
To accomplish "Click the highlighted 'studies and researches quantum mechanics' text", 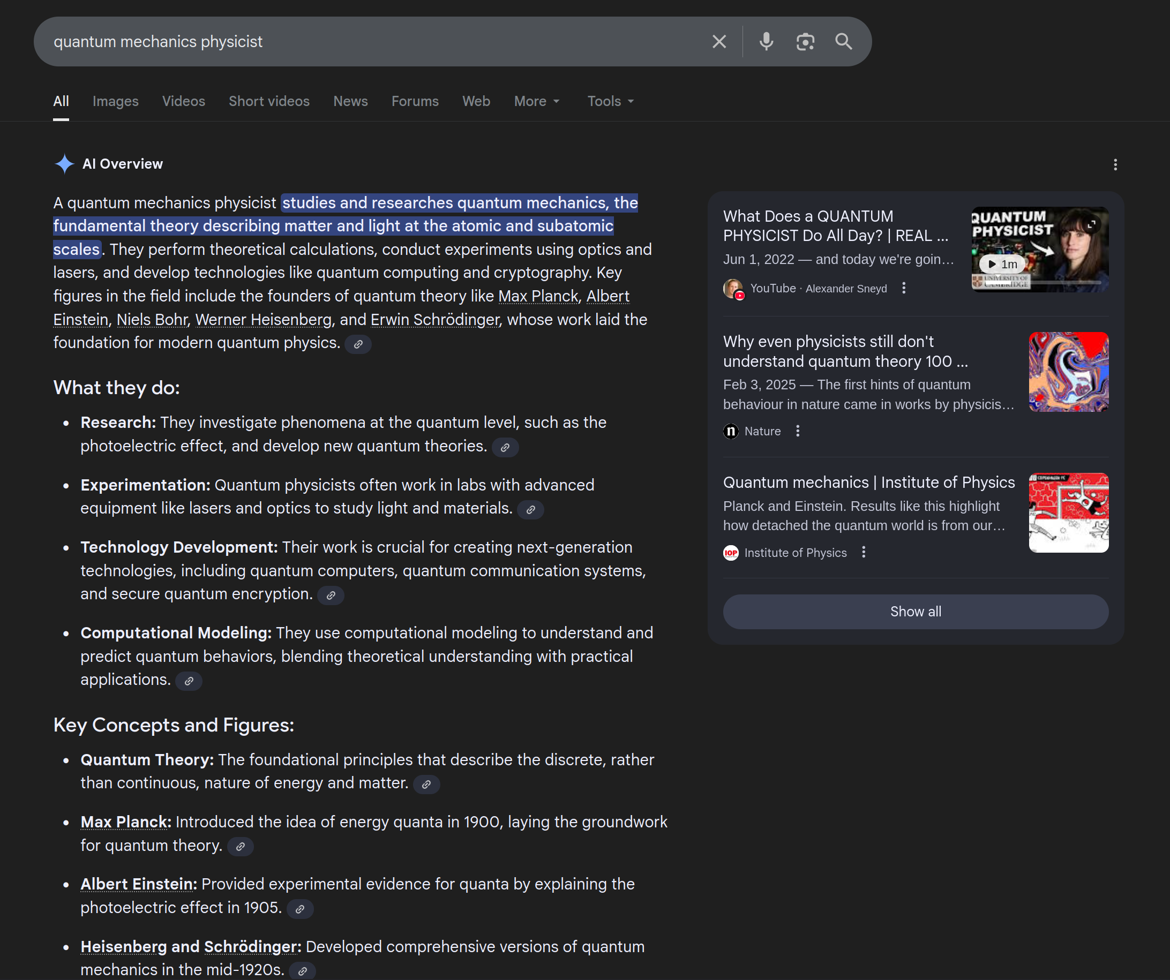I will [x=444, y=202].
